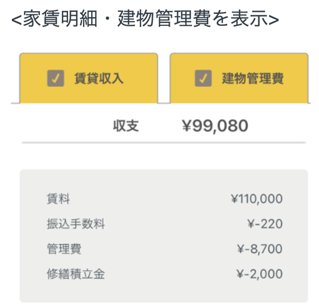Click the ¥110,000 rent amount
The height and width of the screenshot is (307, 319).
(257, 199)
